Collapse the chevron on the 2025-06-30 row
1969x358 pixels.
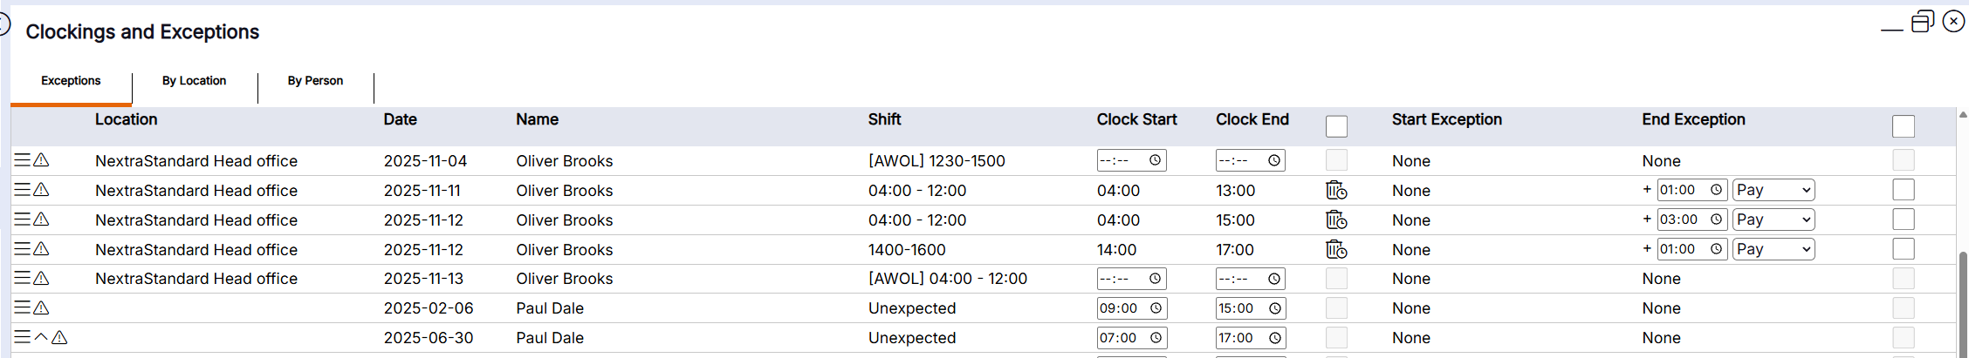pyautogui.click(x=41, y=338)
